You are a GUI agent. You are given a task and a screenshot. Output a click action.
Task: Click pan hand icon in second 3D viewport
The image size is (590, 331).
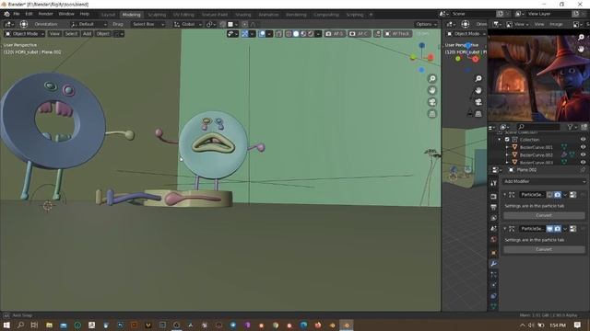point(478,90)
